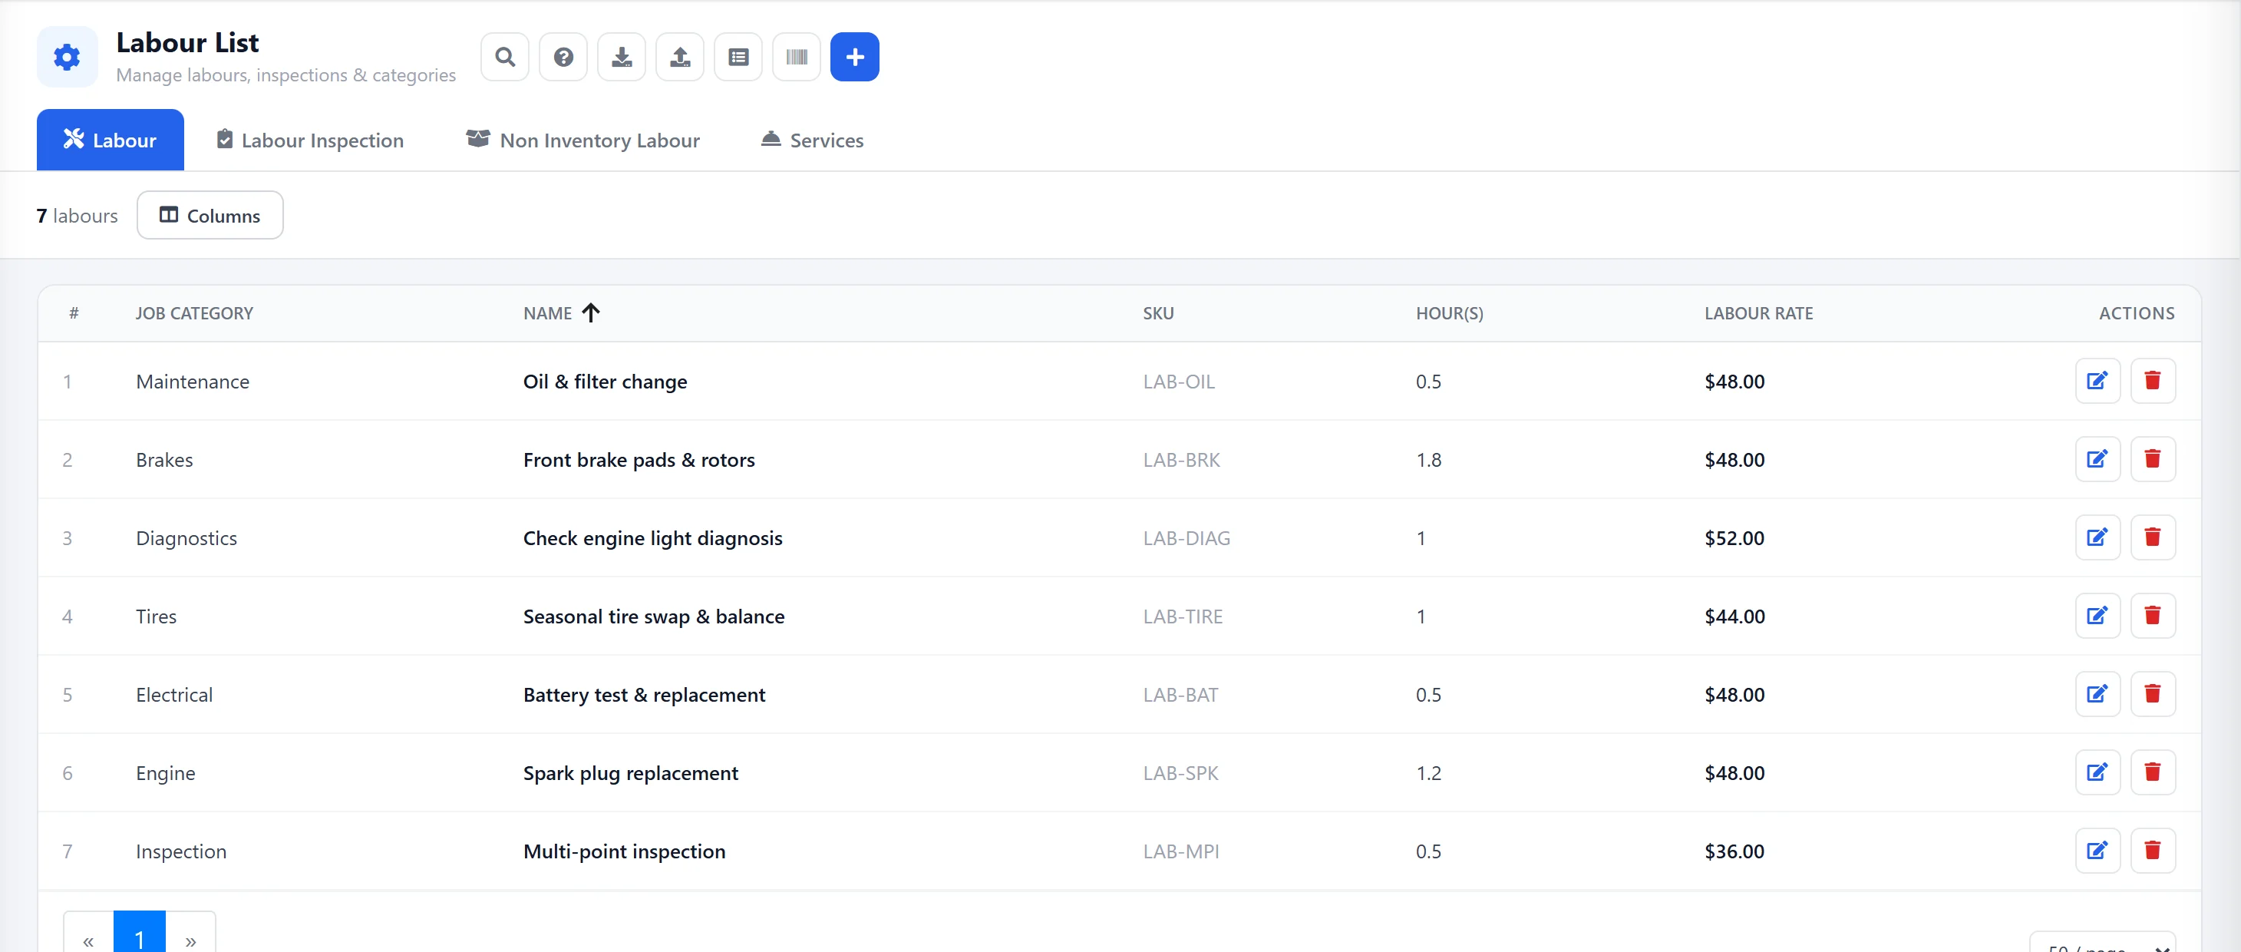Image resolution: width=2241 pixels, height=952 pixels.
Task: Add a new labour with plus button
Action: click(854, 57)
